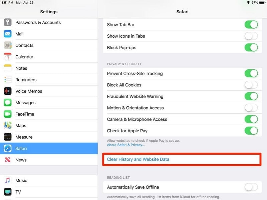The height and width of the screenshot is (200, 267).
Task: Toggle Camera & Microphone Access switch
Action: [251, 119]
